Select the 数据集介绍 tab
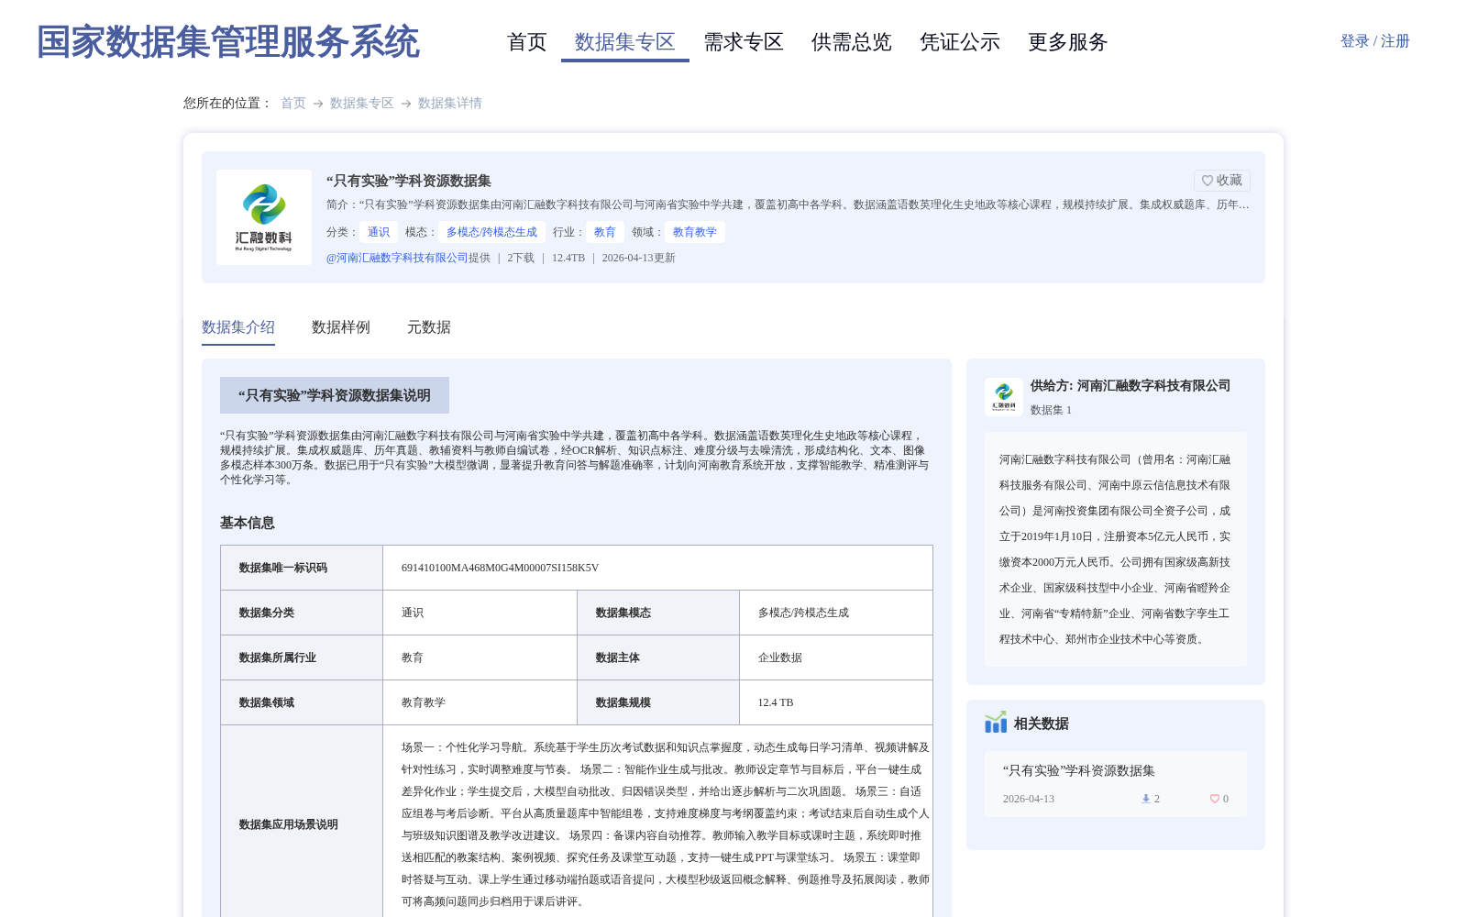The width and height of the screenshot is (1467, 917). 238,327
